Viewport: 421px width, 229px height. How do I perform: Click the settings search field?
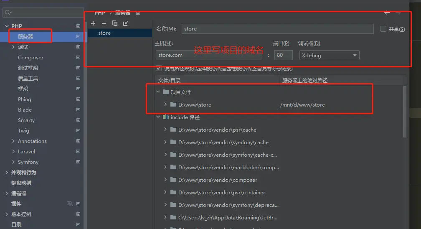43,13
